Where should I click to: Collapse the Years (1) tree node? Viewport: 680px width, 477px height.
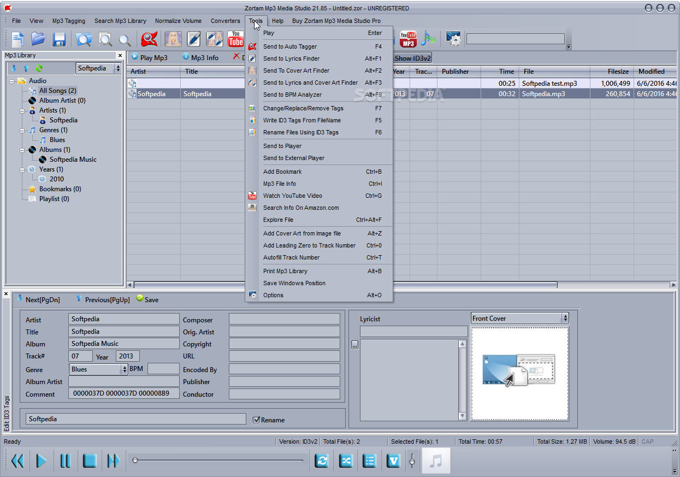pyautogui.click(x=22, y=169)
